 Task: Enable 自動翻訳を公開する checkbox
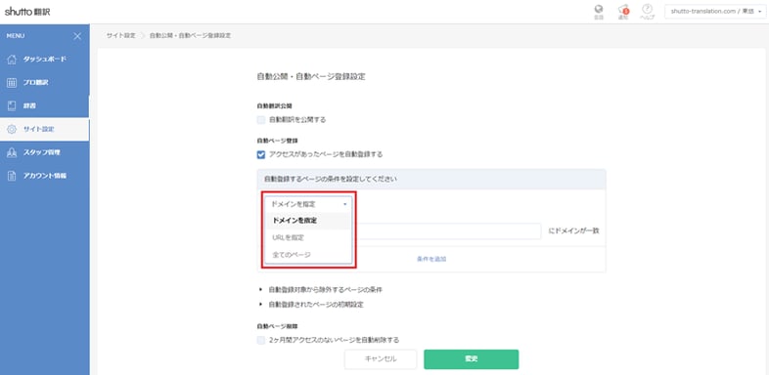coord(261,119)
